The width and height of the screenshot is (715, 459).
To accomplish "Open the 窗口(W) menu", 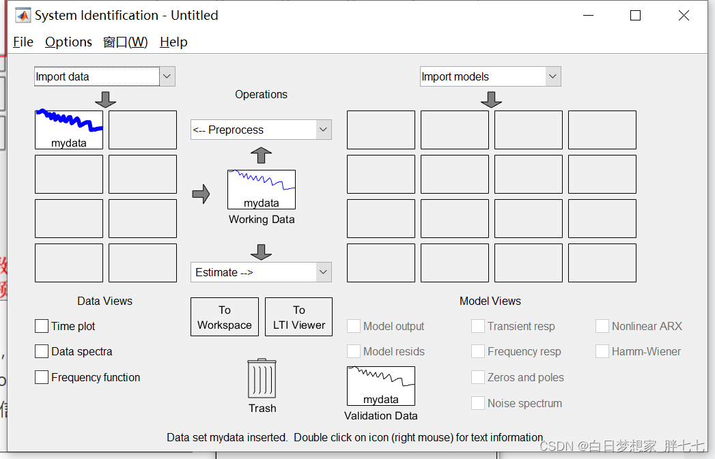I will coord(126,42).
